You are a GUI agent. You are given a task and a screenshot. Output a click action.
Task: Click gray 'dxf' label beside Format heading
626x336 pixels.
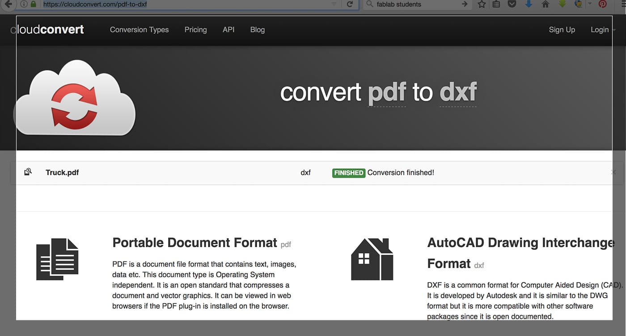479,265
